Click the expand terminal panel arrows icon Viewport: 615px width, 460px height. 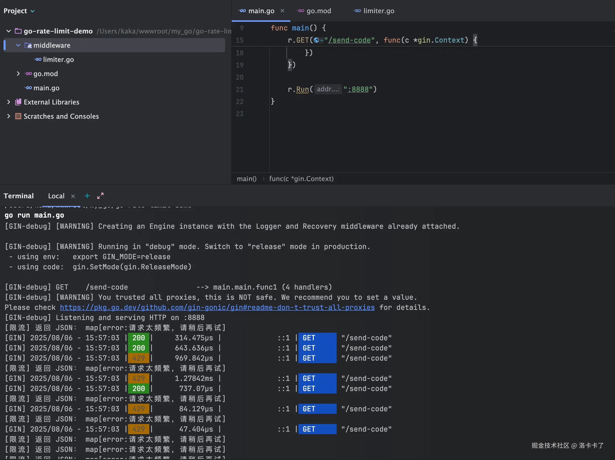tap(100, 196)
